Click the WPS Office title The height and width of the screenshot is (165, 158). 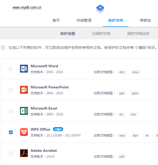tap(40, 129)
